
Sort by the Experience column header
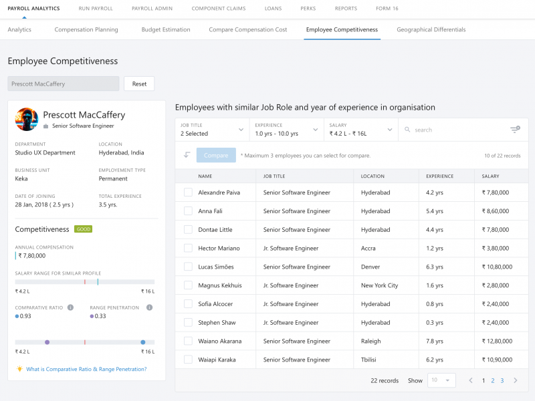tap(439, 176)
